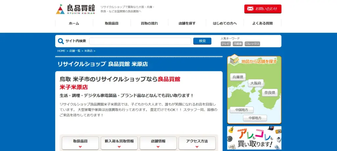Image resolution: width=337 pixels, height=151 pixels.
Task: Choose 中部地方 on the map
Action: coord(255,118)
